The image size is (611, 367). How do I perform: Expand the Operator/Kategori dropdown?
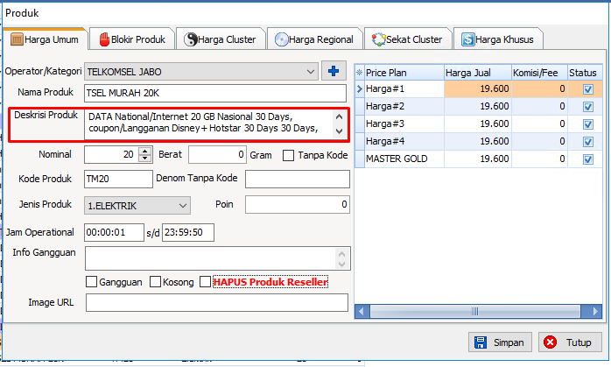coord(313,71)
